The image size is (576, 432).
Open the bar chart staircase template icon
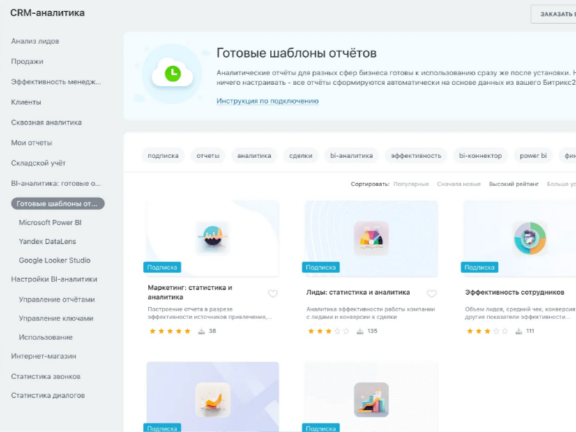click(371, 400)
